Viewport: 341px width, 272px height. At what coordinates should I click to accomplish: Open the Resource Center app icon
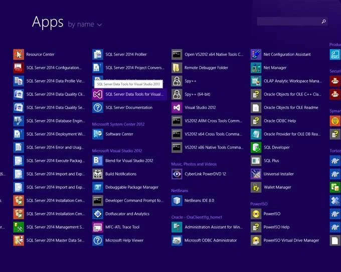point(19,54)
